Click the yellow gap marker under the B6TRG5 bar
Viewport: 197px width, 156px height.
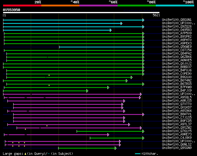(x=49, y=85)
